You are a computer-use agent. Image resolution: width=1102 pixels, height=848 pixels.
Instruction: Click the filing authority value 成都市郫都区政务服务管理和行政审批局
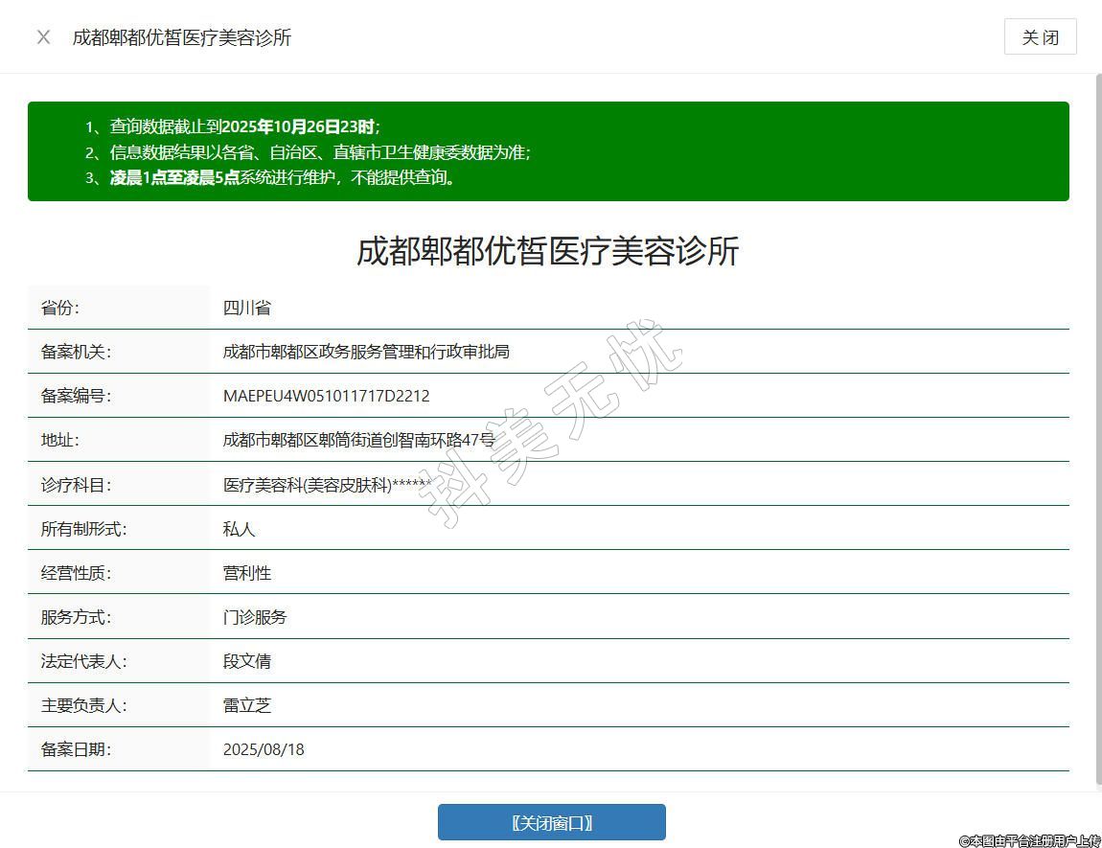(x=366, y=352)
